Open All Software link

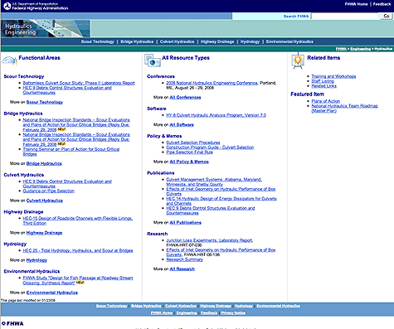click(x=182, y=125)
